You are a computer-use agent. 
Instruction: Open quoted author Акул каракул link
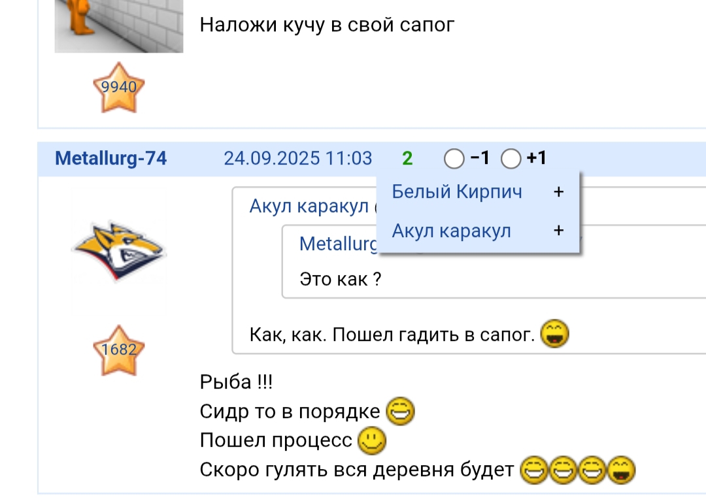309,206
